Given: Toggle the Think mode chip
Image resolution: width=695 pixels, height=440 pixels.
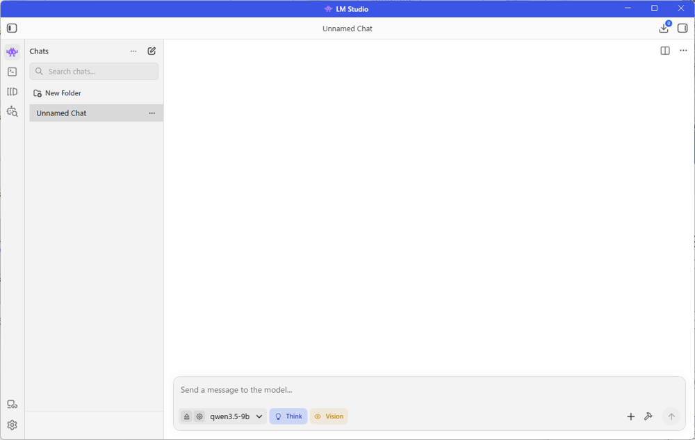Looking at the screenshot, I should coord(288,416).
